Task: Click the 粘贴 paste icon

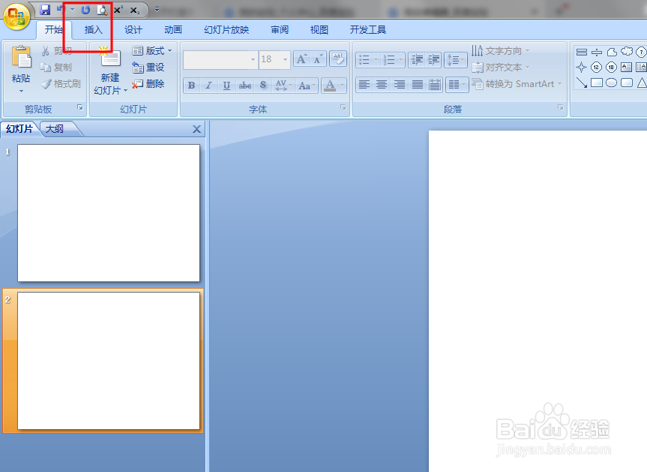Action: (x=21, y=57)
